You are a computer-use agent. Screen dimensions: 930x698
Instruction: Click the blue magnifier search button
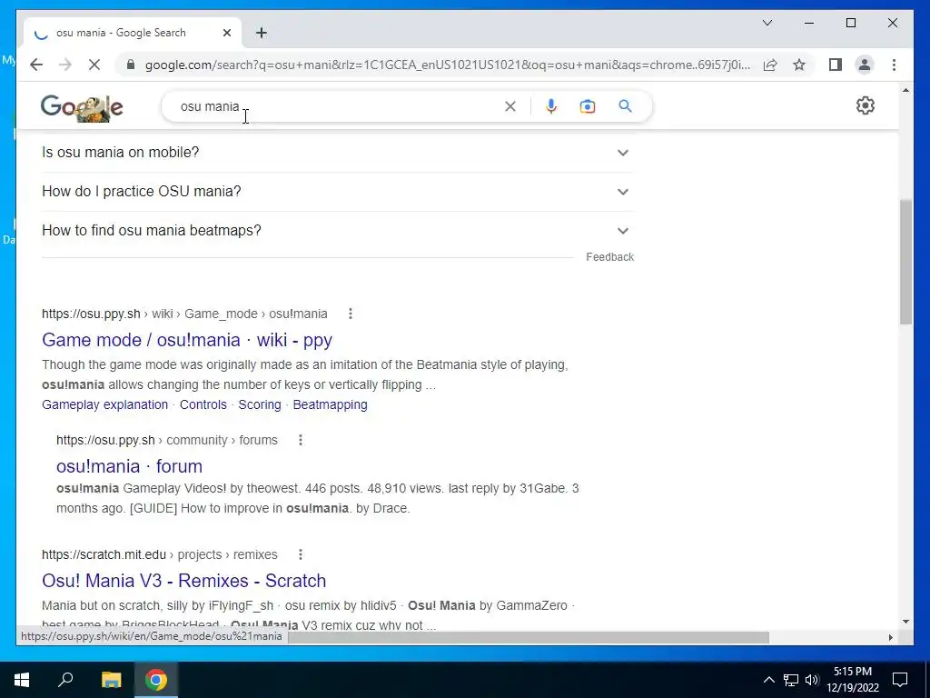[625, 106]
